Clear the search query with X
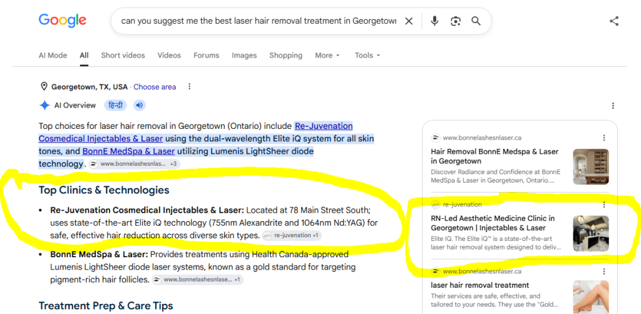The width and height of the screenshot is (641, 314). coord(408,21)
